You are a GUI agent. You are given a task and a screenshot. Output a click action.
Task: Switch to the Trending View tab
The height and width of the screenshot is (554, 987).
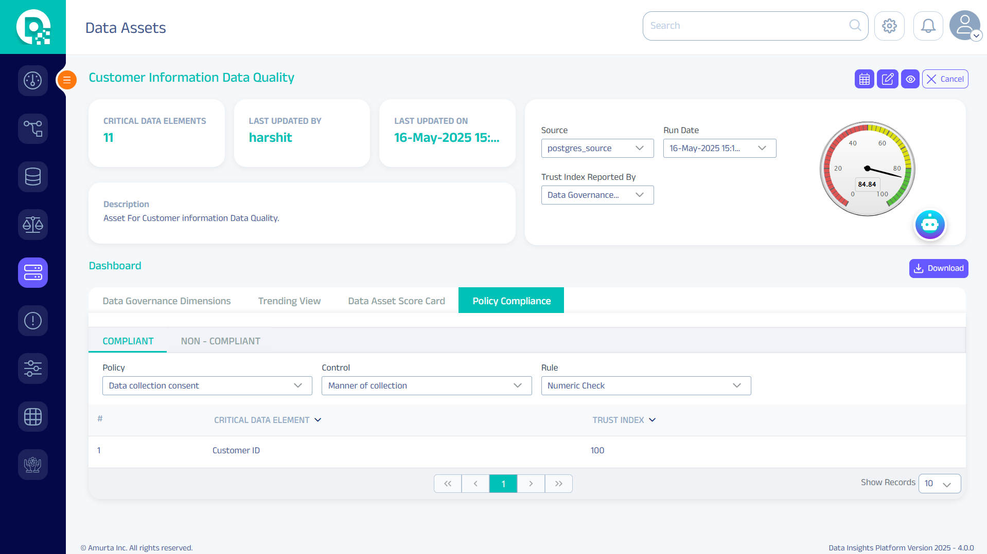(x=289, y=301)
